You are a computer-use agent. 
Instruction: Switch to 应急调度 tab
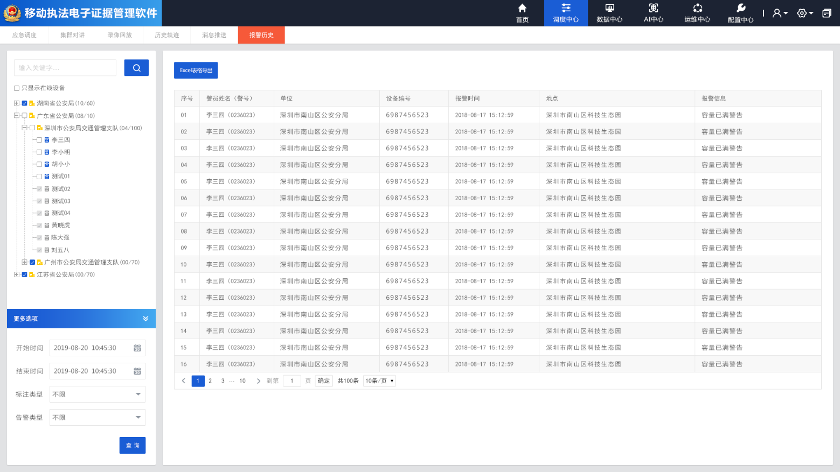pos(24,35)
